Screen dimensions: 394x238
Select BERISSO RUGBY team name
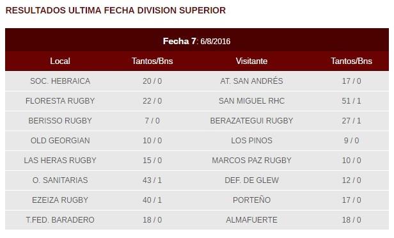click(60, 121)
